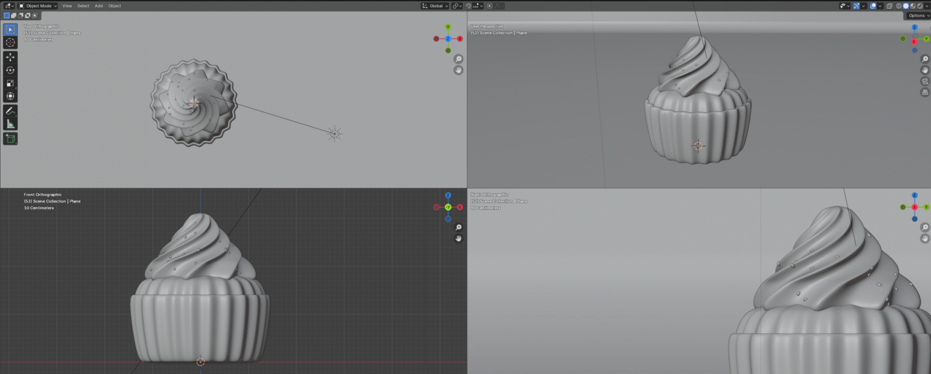Open the Add menu
Screen dimensions: 931x374
98,6
